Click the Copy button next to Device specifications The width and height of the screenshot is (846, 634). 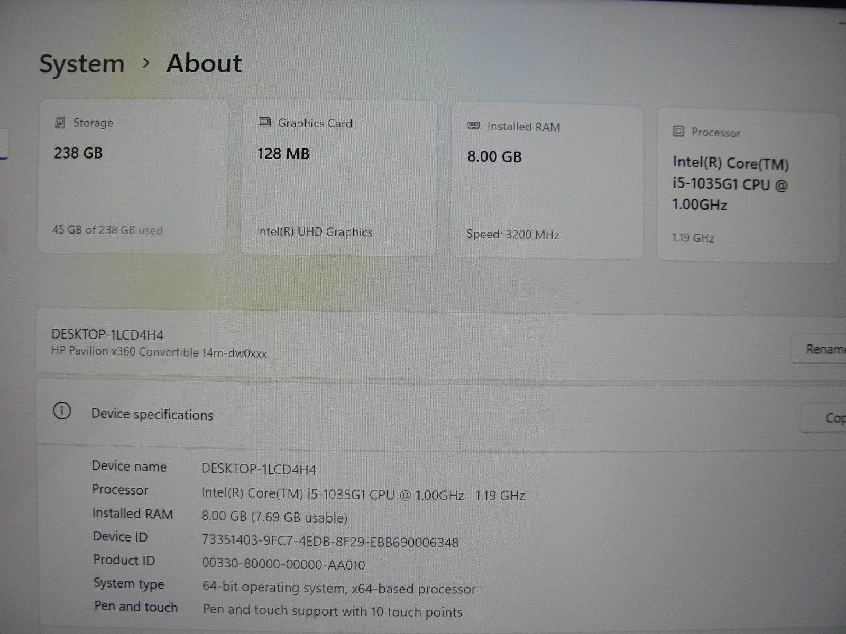[833, 418]
